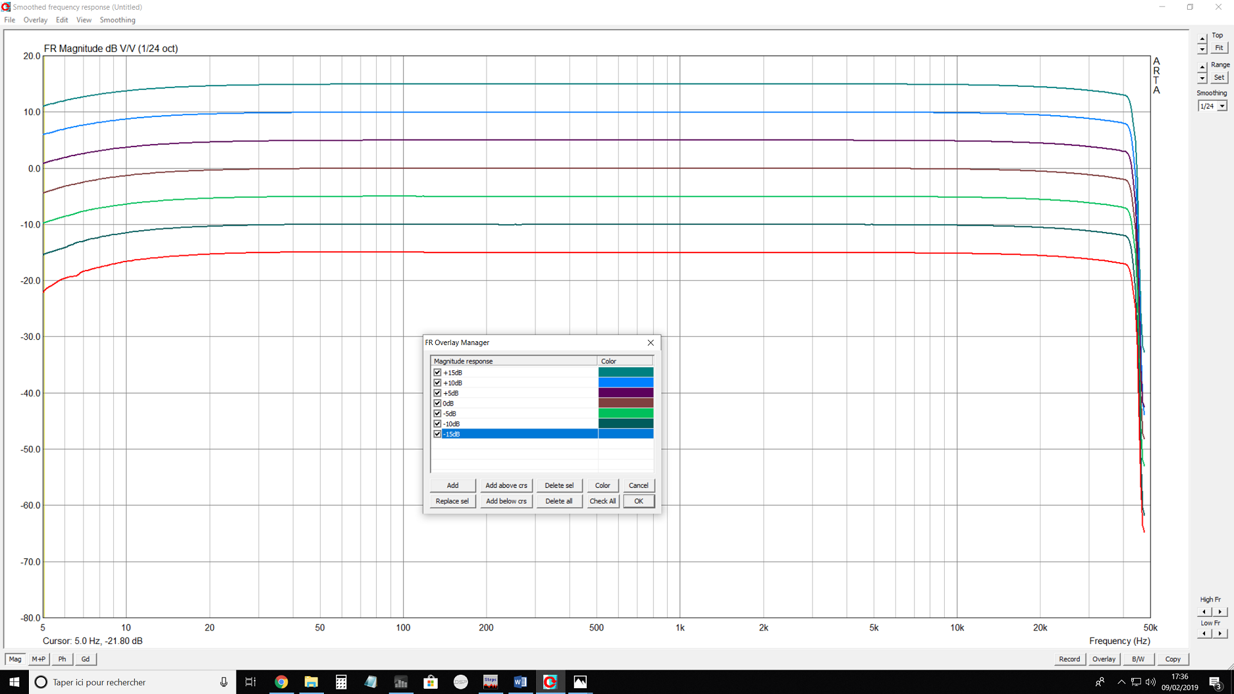The height and width of the screenshot is (694, 1234).
Task: Select the green -5dB color swatch
Action: [x=626, y=414]
